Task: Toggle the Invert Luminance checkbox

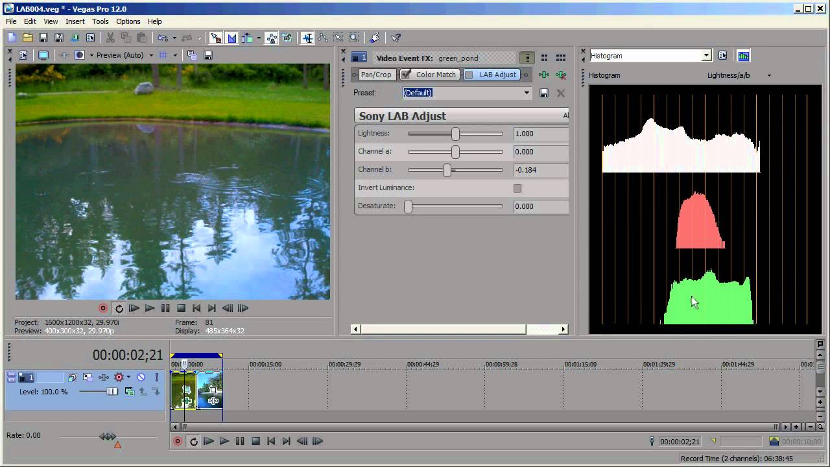Action: pos(517,188)
